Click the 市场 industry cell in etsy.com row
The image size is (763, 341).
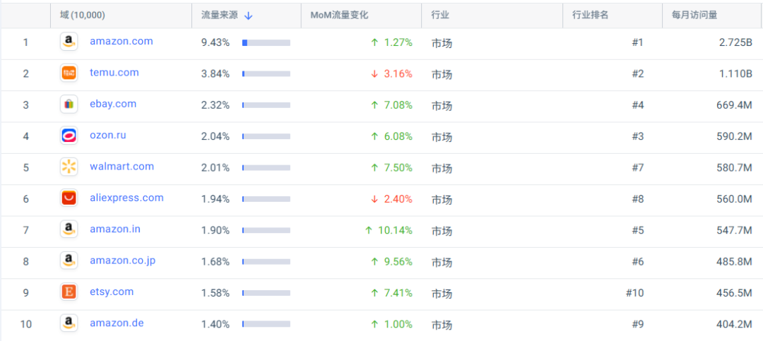(442, 294)
